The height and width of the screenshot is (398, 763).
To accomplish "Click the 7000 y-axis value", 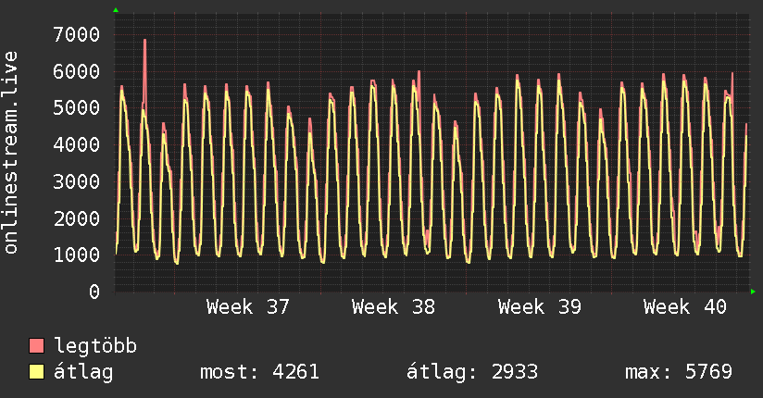I will pyautogui.click(x=77, y=34).
